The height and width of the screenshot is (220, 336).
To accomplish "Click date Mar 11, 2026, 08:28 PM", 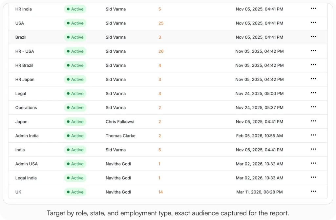I will tap(260, 192).
